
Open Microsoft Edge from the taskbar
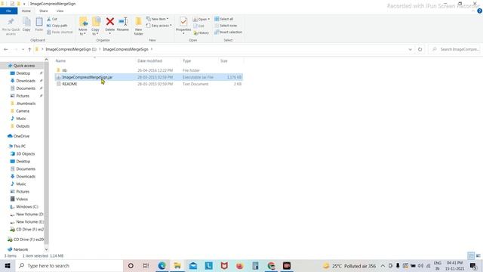pyautogui.click(x=162, y=266)
